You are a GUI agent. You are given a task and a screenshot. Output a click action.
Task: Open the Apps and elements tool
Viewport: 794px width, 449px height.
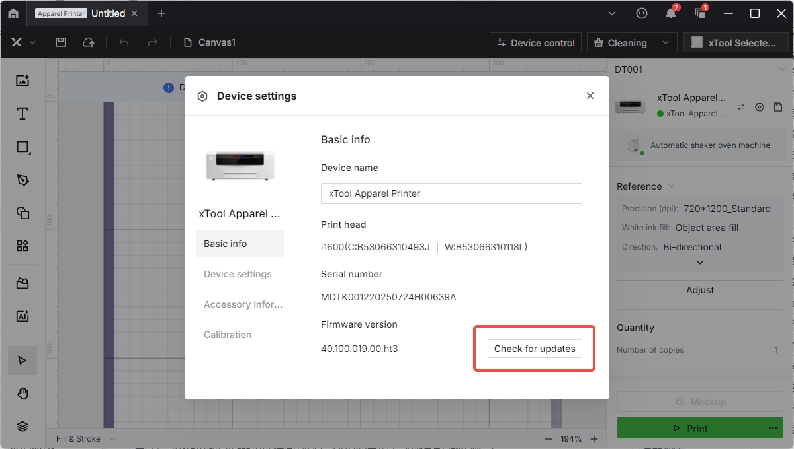tap(22, 246)
